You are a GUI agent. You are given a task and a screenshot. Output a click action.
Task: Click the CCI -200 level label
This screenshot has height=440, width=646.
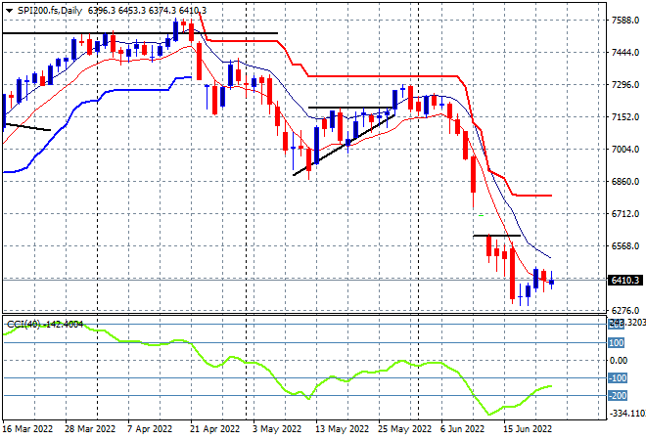click(x=618, y=396)
